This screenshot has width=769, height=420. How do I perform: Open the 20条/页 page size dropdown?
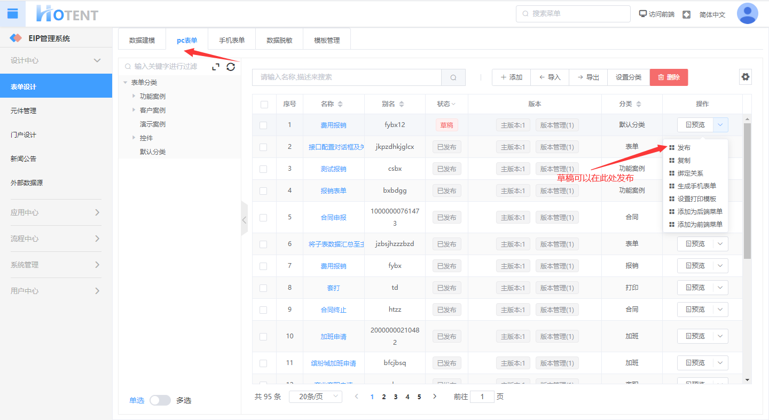pyautogui.click(x=315, y=397)
